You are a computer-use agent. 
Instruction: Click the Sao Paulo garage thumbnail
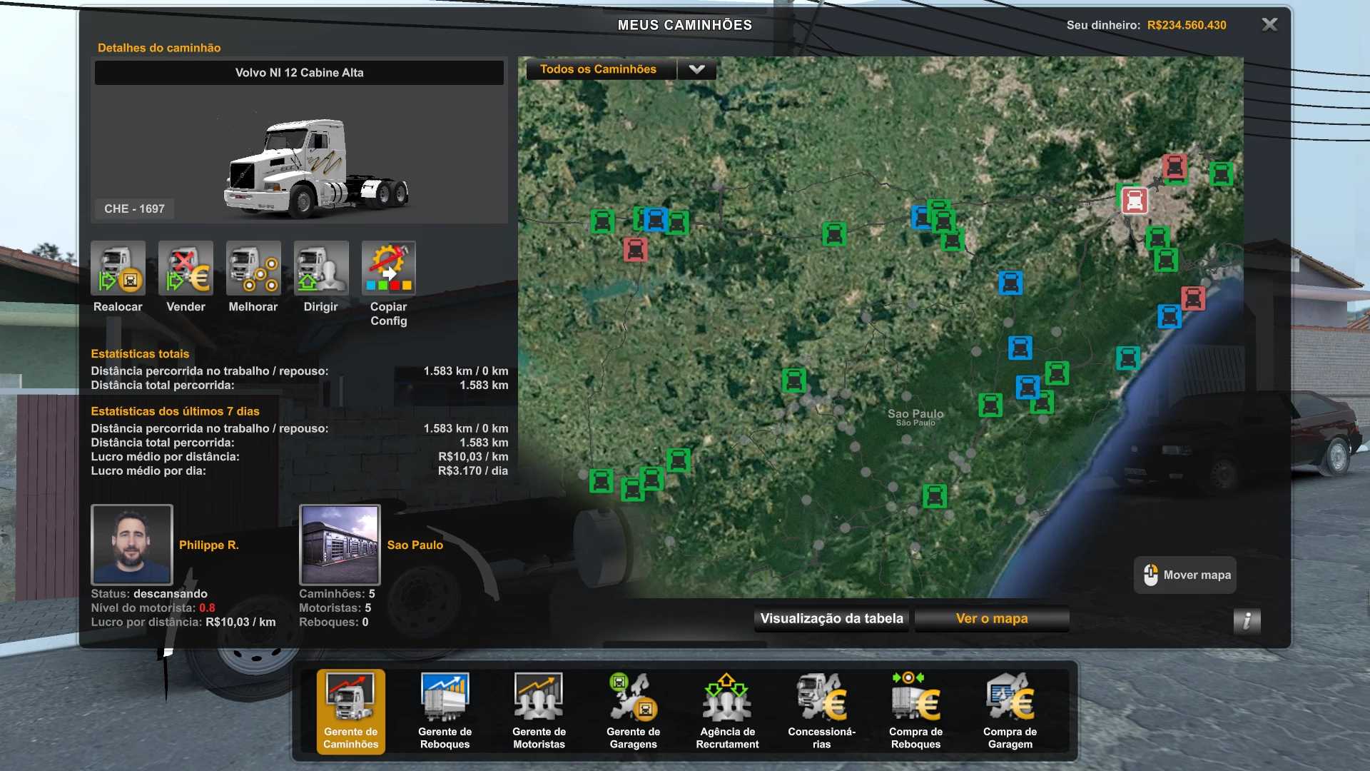340,545
